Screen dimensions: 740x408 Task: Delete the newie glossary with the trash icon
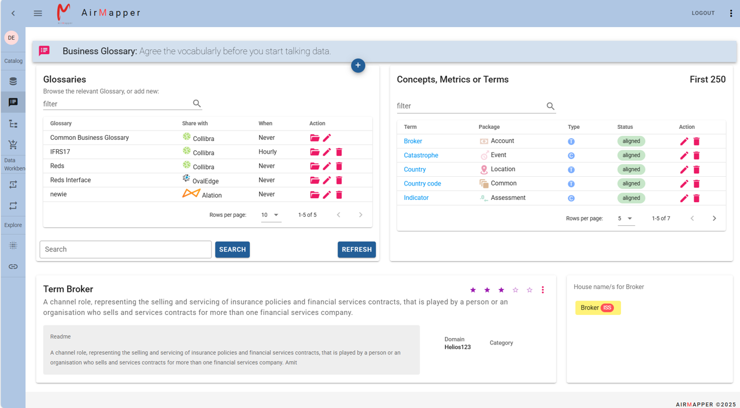click(x=339, y=194)
